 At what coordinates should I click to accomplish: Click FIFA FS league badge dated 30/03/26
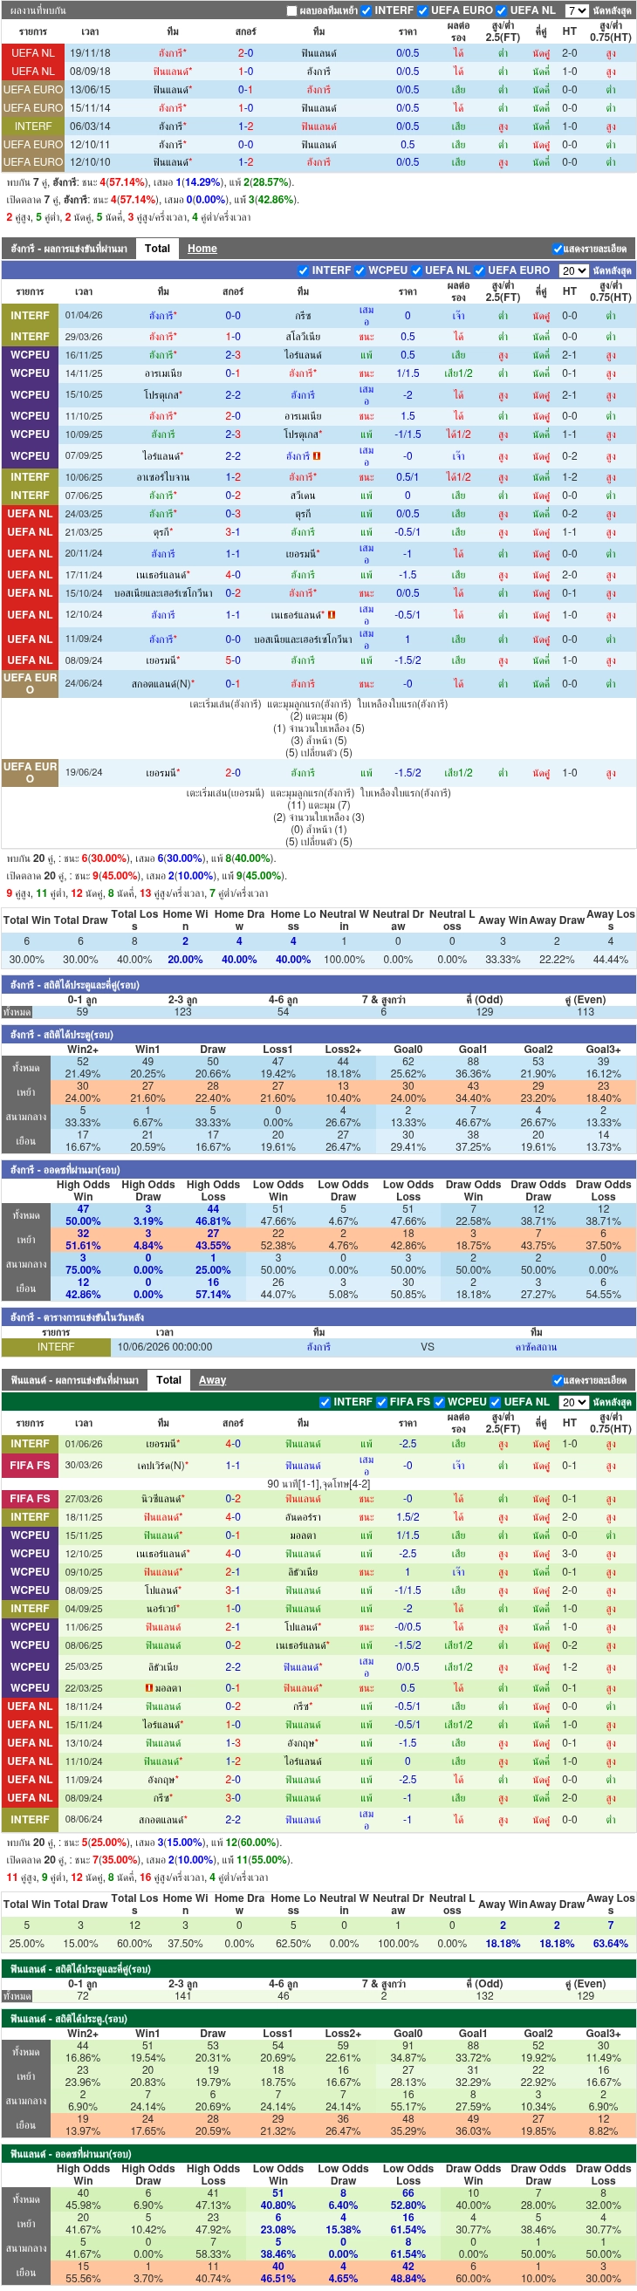31,1465
